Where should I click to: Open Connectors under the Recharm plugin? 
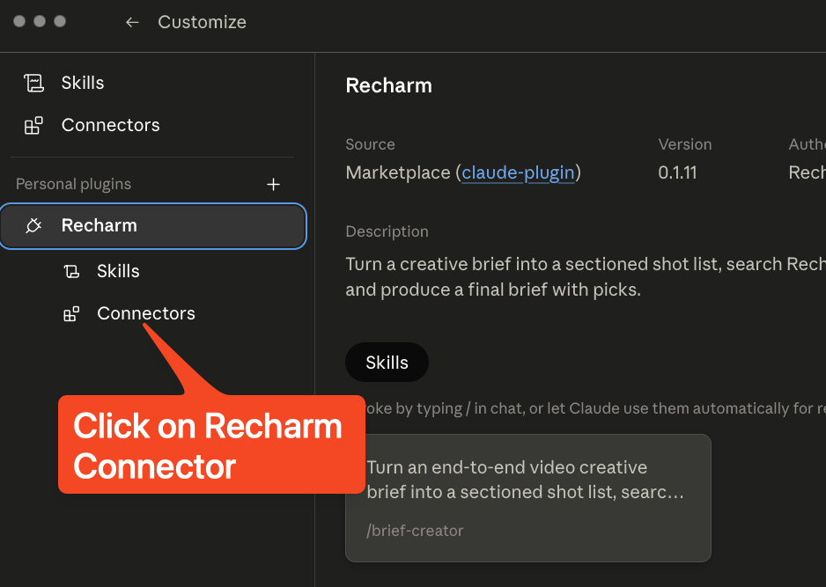pyautogui.click(x=146, y=313)
